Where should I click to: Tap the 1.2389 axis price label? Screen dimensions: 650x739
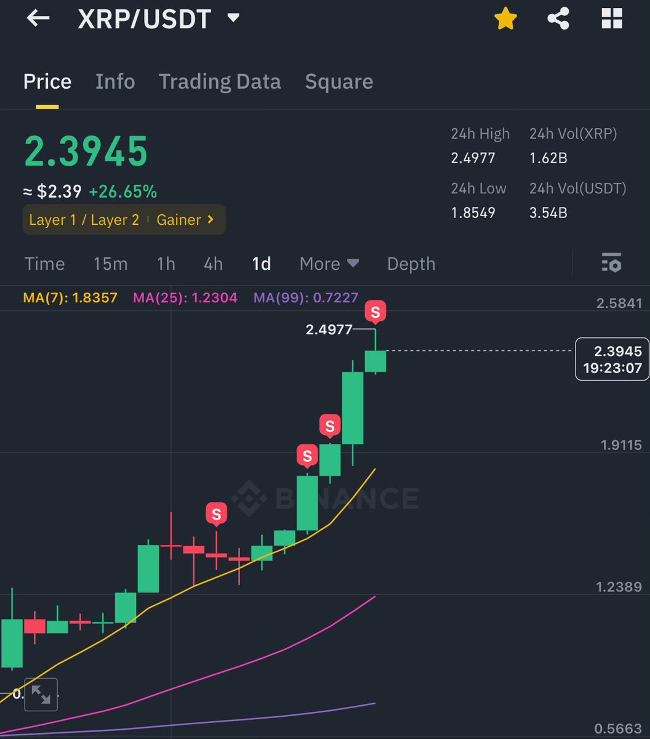(619, 587)
